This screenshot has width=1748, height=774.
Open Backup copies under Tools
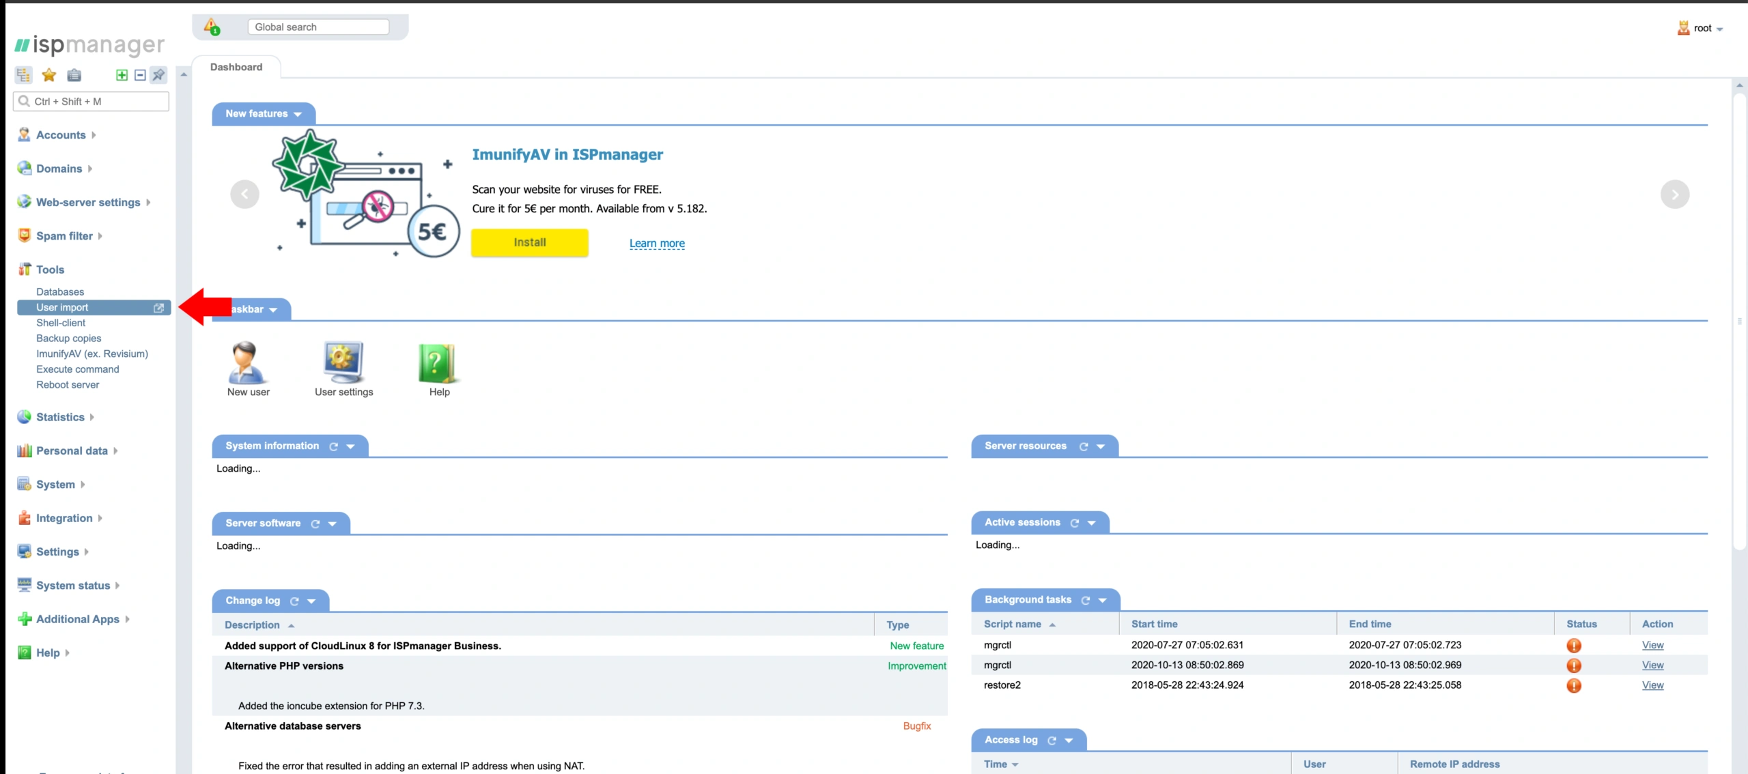click(x=68, y=339)
